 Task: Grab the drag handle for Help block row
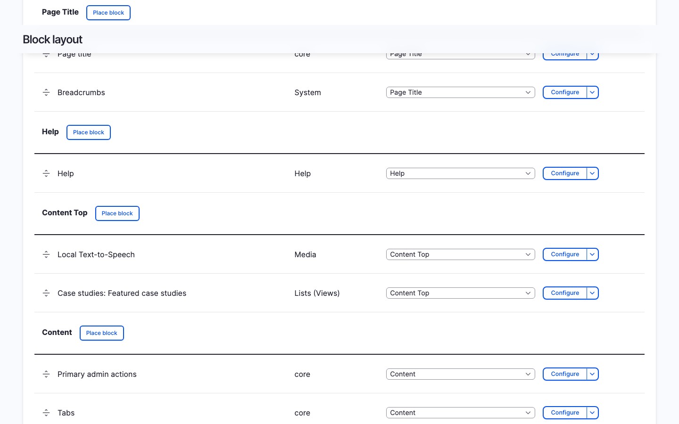click(46, 173)
